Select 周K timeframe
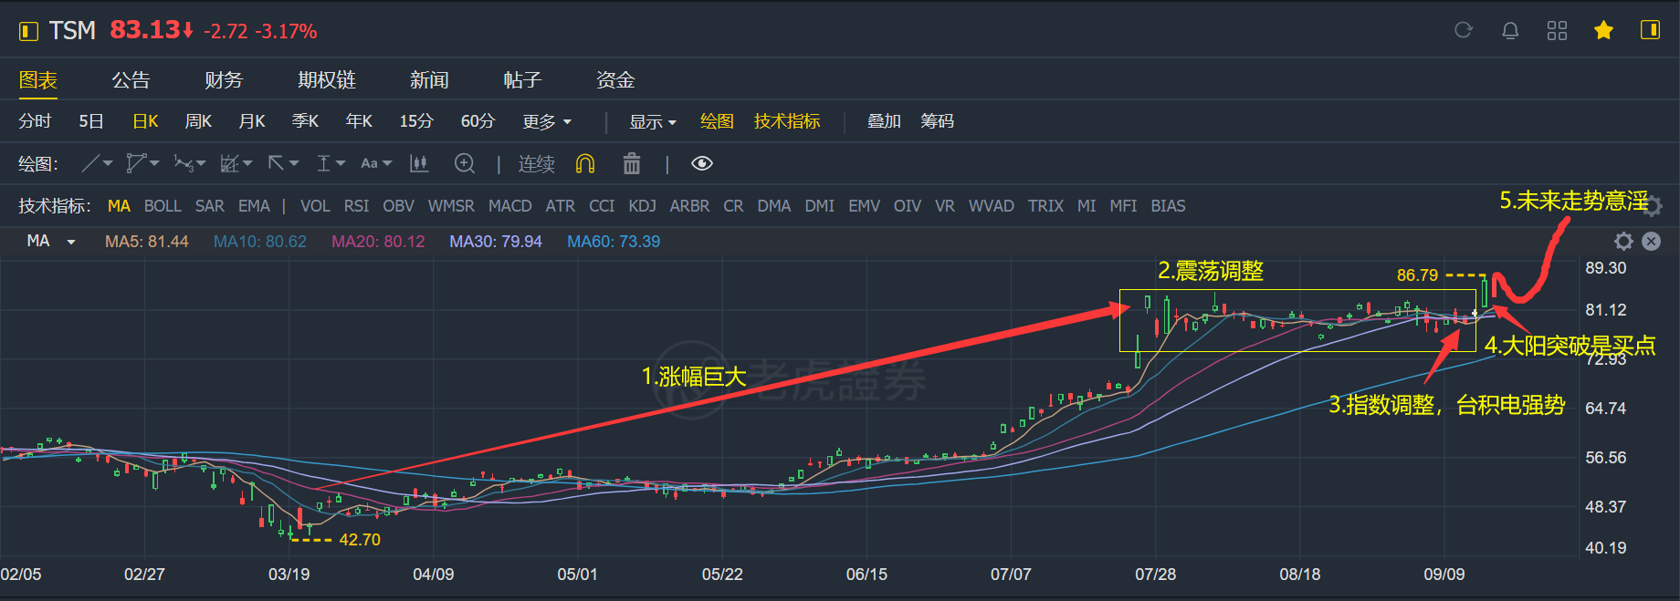 198,121
